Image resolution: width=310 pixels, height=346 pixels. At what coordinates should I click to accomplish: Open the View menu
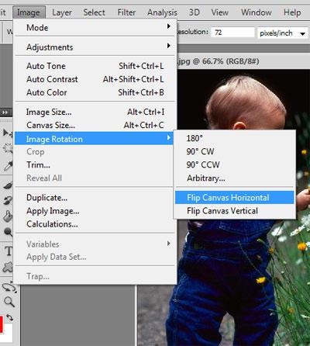point(220,12)
